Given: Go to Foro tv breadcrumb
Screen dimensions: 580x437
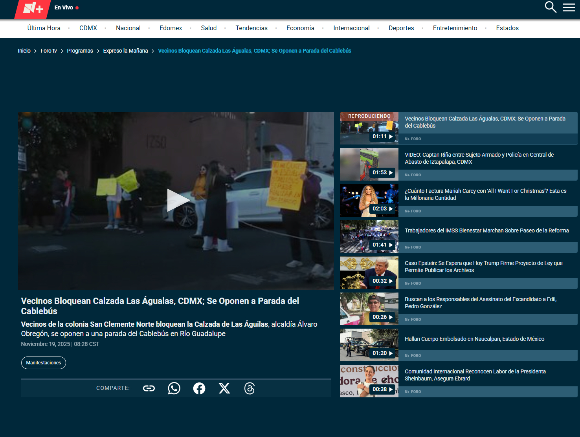Looking at the screenshot, I should click(x=49, y=51).
